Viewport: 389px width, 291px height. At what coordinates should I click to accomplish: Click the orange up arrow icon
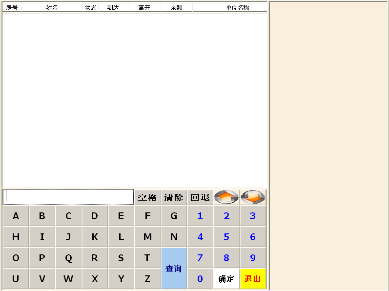coord(226,197)
